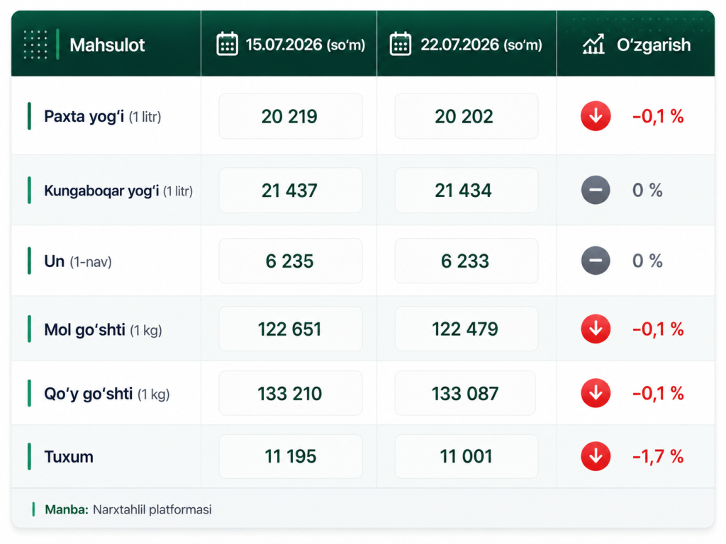Select the O'zgarish column header
The height and width of the screenshot is (544, 726).
click(x=654, y=45)
